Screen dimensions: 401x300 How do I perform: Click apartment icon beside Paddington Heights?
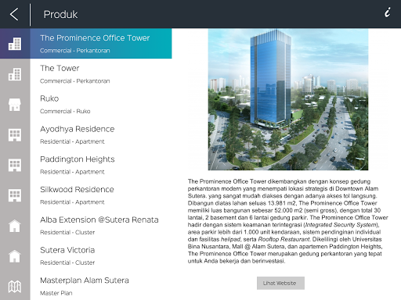15,165
